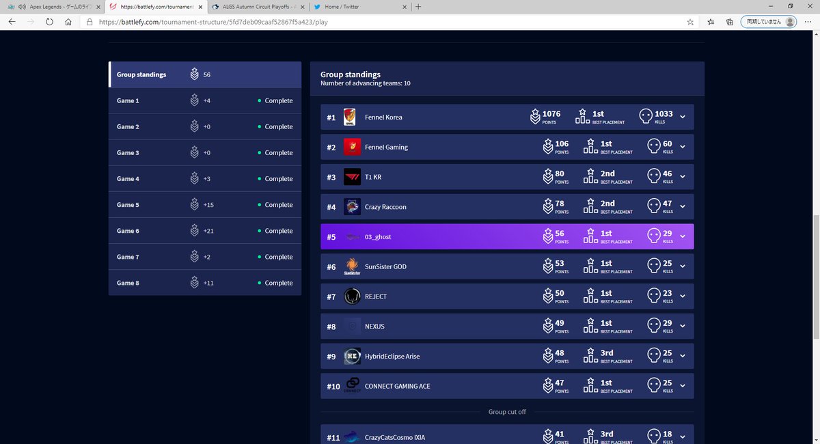Open Game 7 results
The width and height of the screenshot is (820, 444).
coord(205,257)
